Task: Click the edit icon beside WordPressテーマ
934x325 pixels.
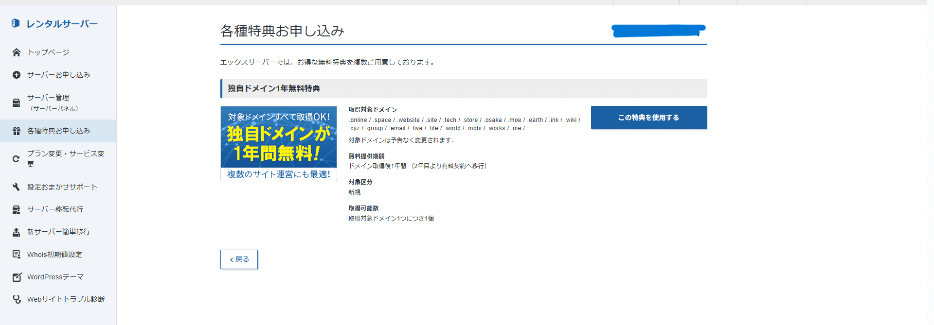Action: (17, 277)
